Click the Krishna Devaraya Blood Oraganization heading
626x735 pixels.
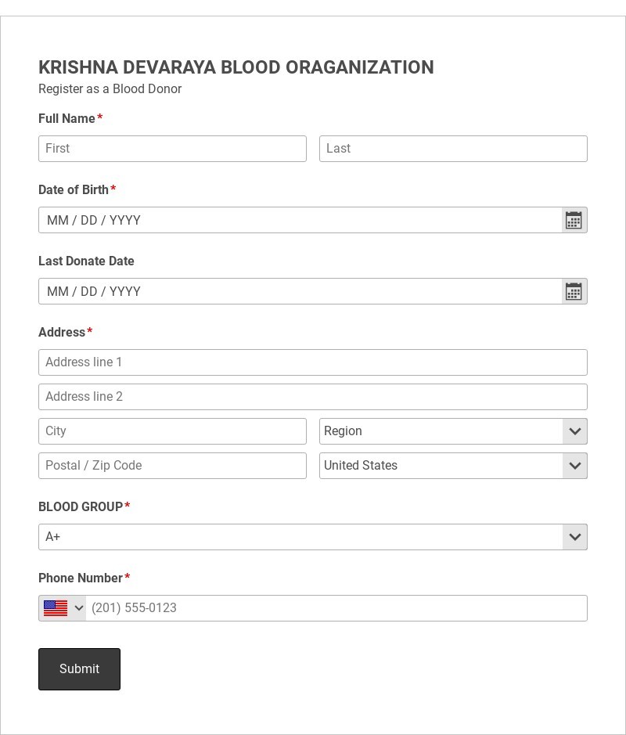(236, 67)
